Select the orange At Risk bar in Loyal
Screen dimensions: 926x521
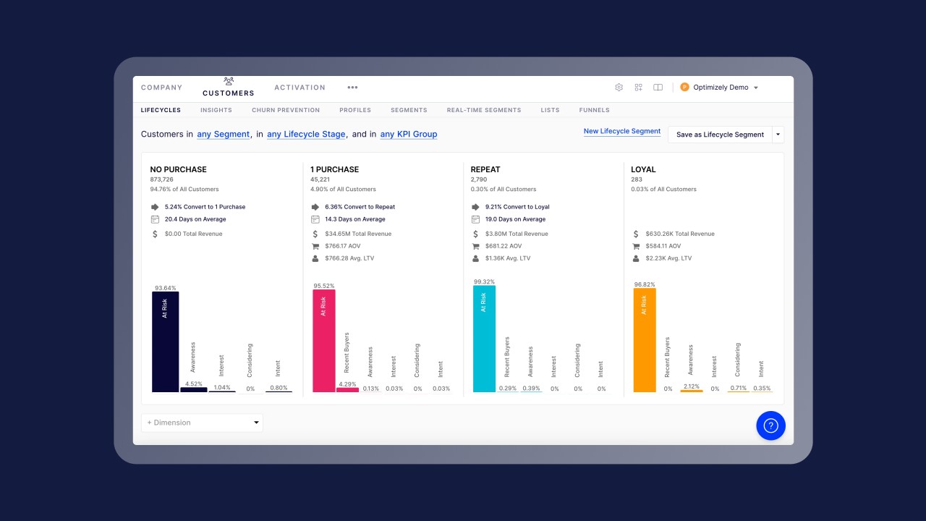coord(645,340)
